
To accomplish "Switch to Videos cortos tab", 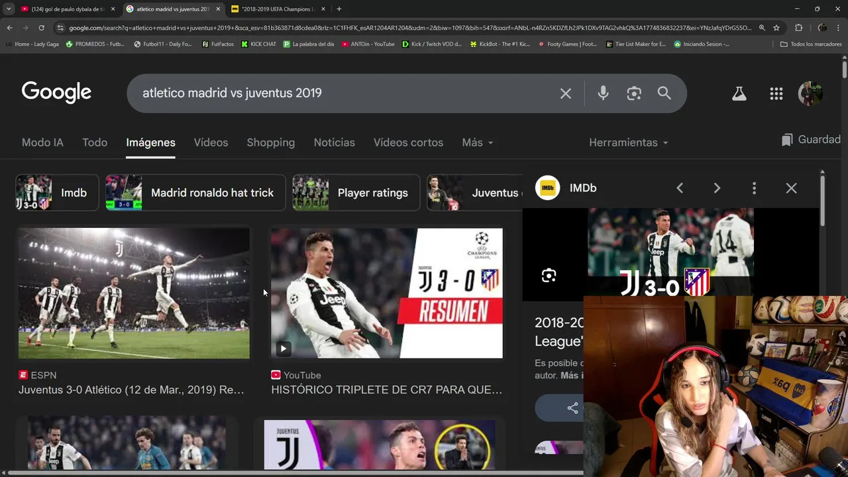I will click(x=408, y=142).
